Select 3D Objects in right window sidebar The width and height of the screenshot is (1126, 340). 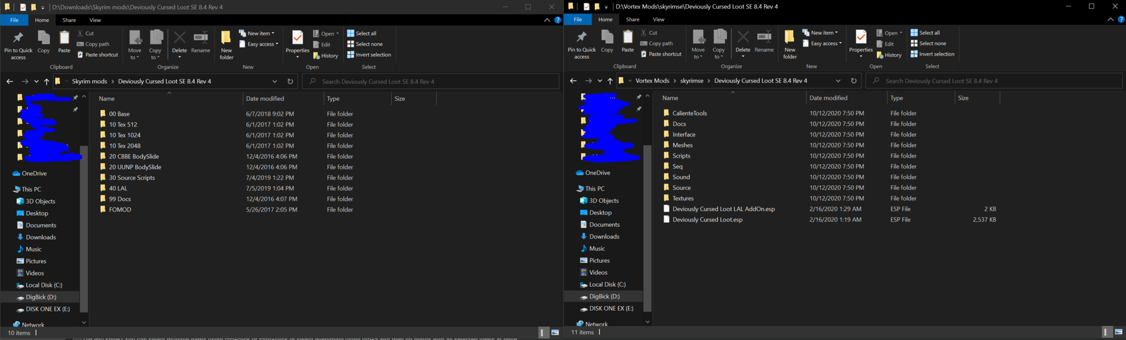tap(603, 200)
